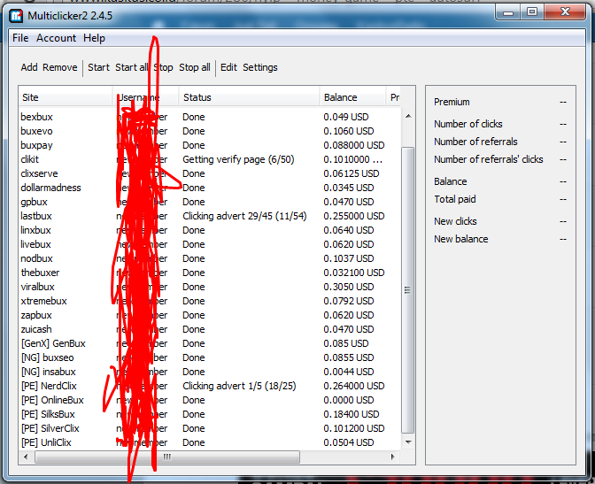Click the 'Total paid' label
The height and width of the screenshot is (484, 595).
[455, 199]
